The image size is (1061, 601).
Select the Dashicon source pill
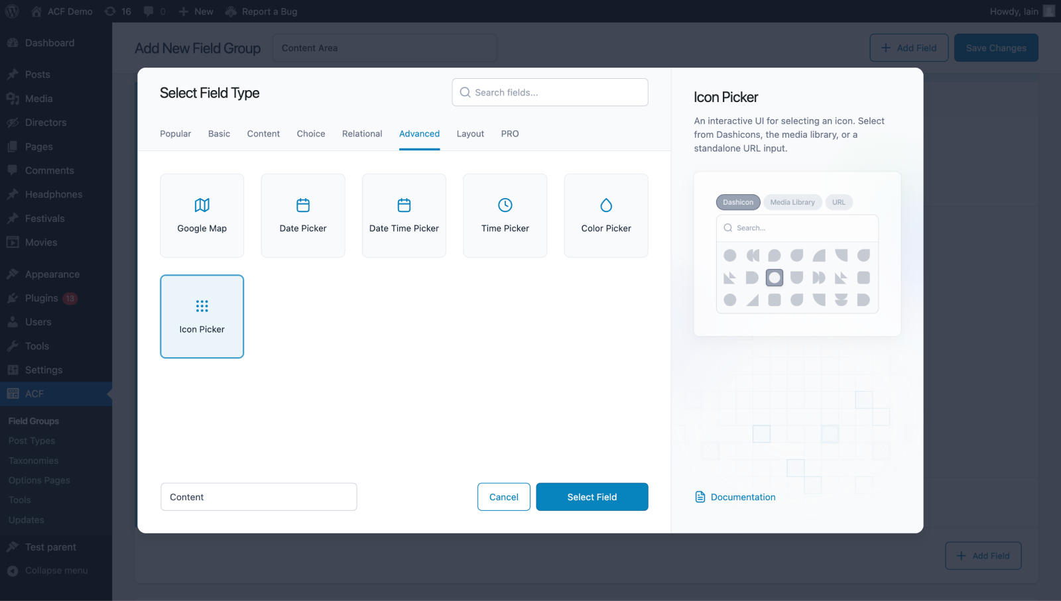pos(737,202)
